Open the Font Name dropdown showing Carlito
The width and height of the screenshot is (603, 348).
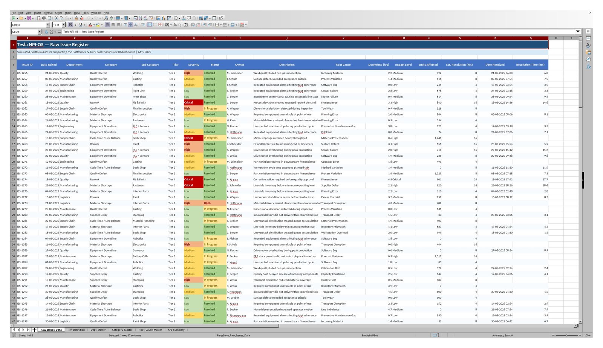(x=48, y=25)
